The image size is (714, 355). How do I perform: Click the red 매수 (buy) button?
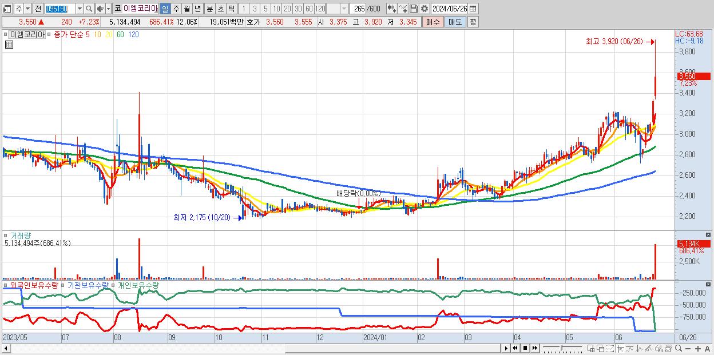click(x=433, y=22)
